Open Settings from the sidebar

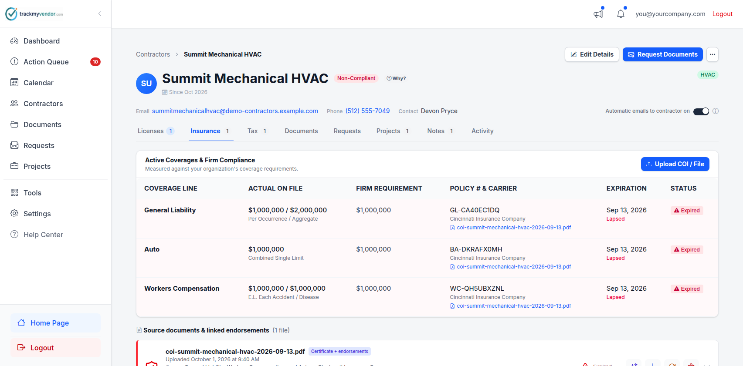pyautogui.click(x=55, y=214)
